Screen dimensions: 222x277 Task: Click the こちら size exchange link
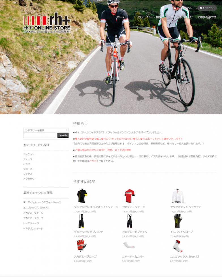93,161
